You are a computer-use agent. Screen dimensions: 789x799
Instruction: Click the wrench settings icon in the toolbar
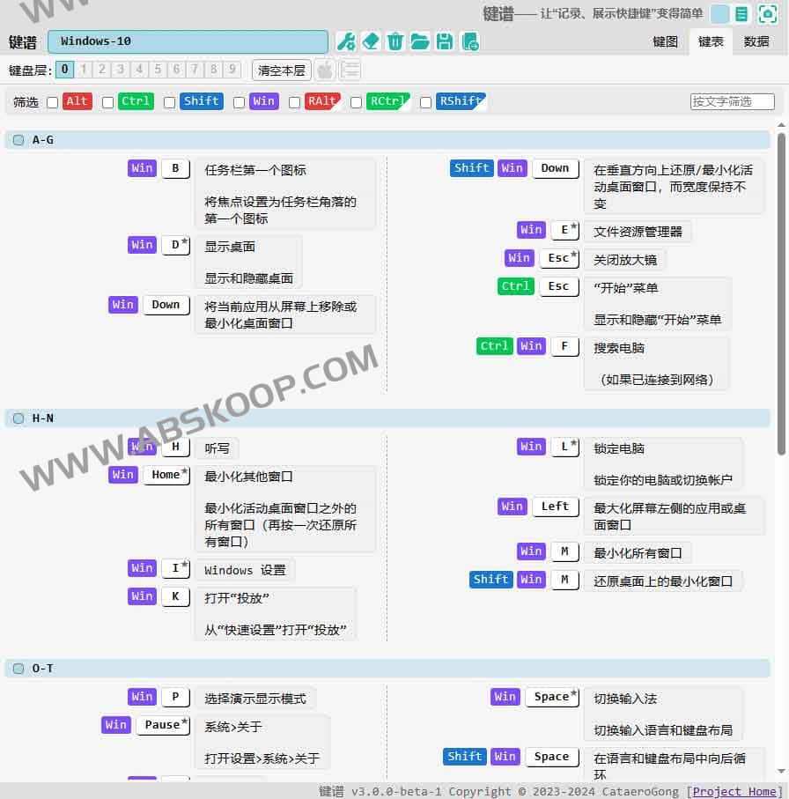click(x=345, y=41)
